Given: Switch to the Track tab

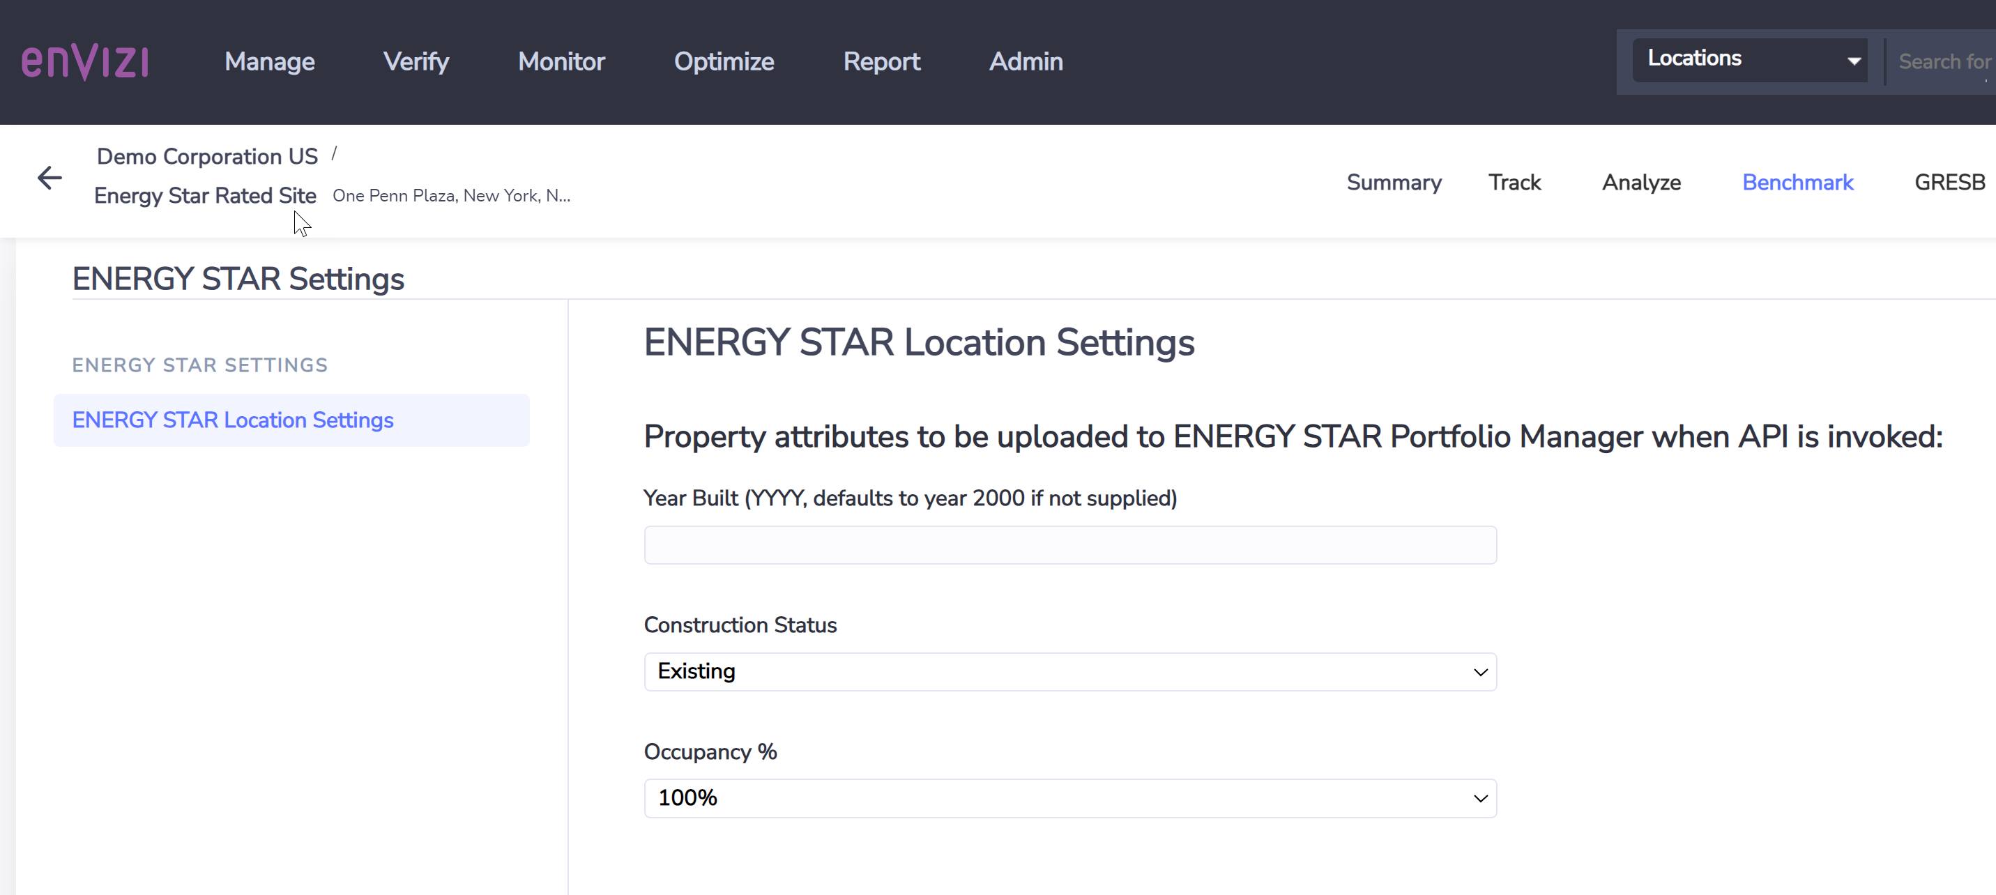Looking at the screenshot, I should coord(1515,182).
